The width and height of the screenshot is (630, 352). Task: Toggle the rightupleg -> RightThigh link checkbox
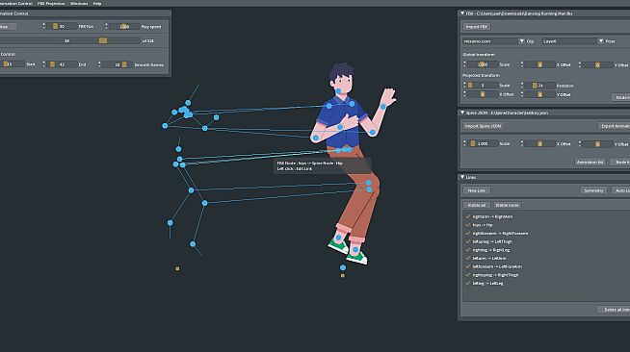pyautogui.click(x=467, y=275)
